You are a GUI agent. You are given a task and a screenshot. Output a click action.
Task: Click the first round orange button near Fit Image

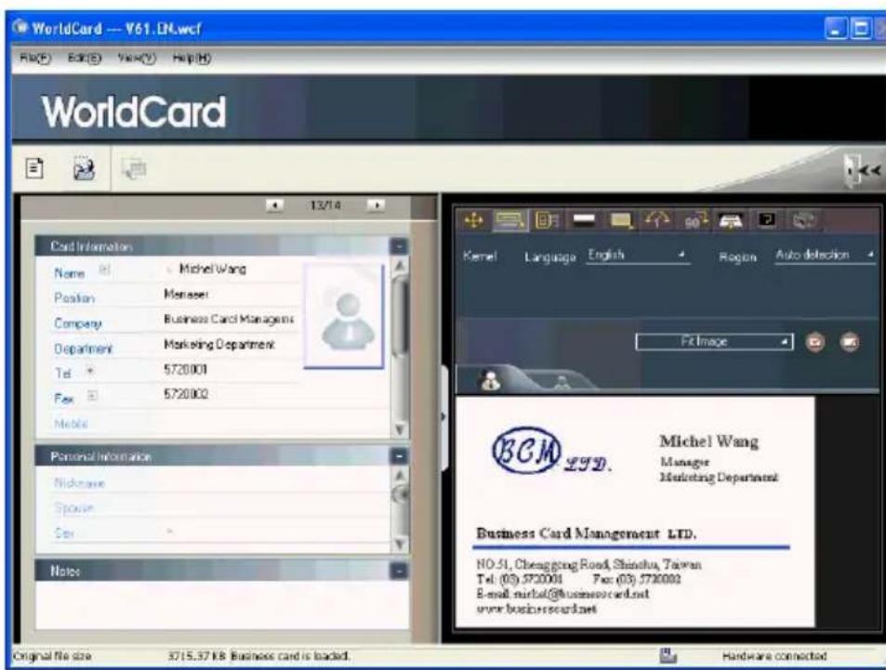click(814, 342)
